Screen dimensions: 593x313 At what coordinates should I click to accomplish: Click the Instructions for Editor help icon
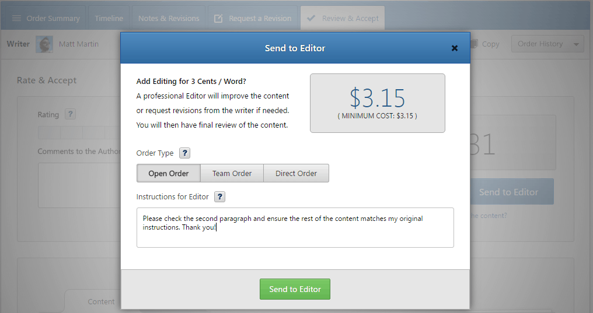tap(219, 197)
